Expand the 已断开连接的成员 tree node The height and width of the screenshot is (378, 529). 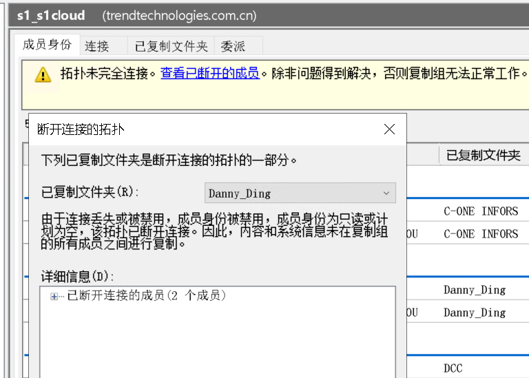(x=54, y=296)
